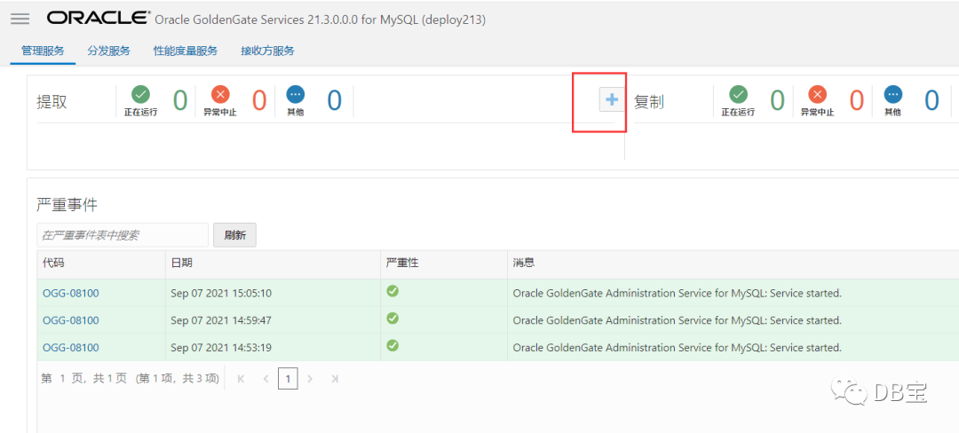Click date Sep 07 2021 14:53:19
Image resolution: width=959 pixels, height=433 pixels.
pyautogui.click(x=221, y=348)
